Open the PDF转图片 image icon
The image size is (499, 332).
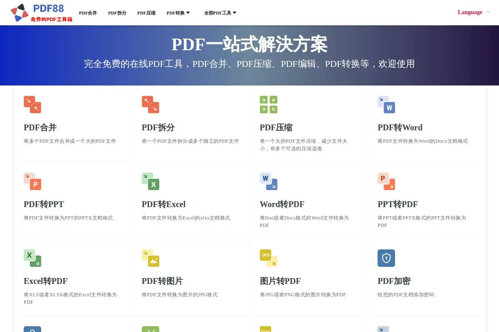151,258
